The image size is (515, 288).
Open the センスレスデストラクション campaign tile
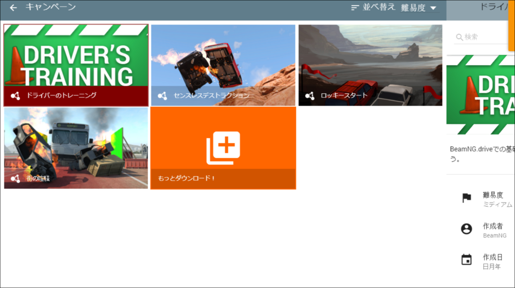tap(223, 65)
